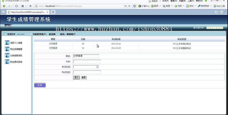Click the 考试时间 column header
The image size is (228, 115).
click(x=116, y=39)
